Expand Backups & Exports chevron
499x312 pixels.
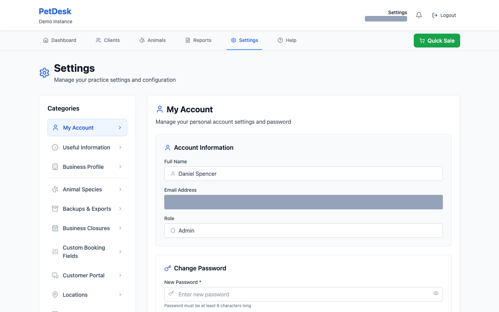[120, 209]
